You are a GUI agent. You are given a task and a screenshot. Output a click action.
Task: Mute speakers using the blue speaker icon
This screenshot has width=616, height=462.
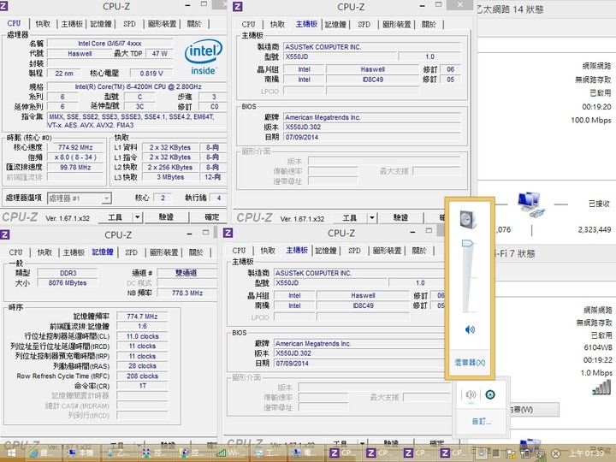click(470, 329)
